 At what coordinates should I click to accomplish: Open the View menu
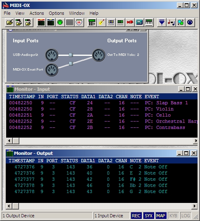pyautogui.click(x=20, y=13)
